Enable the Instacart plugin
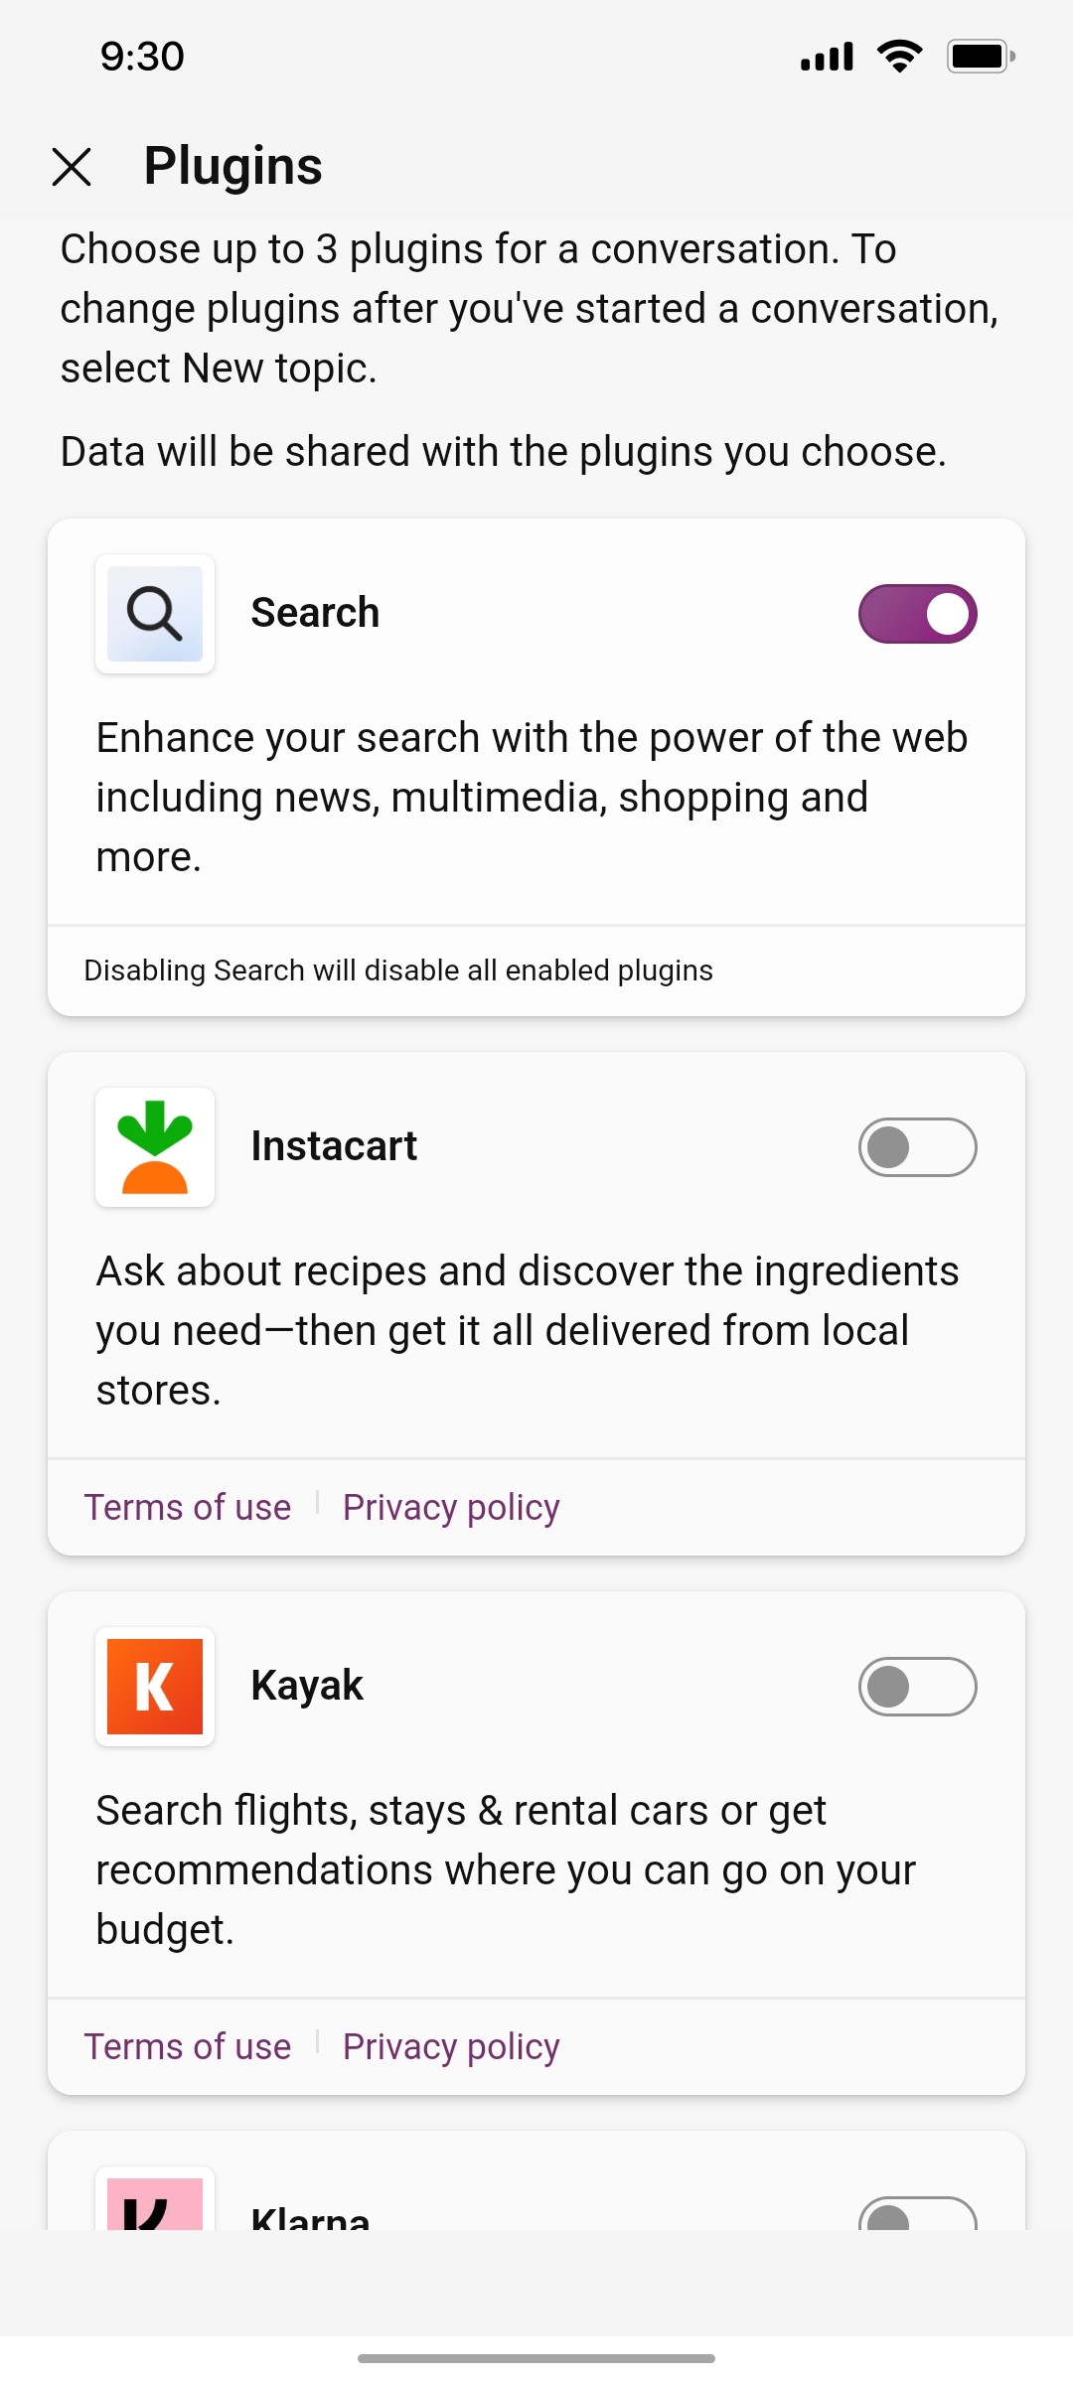This screenshot has width=1073, height=2384. coord(917,1146)
